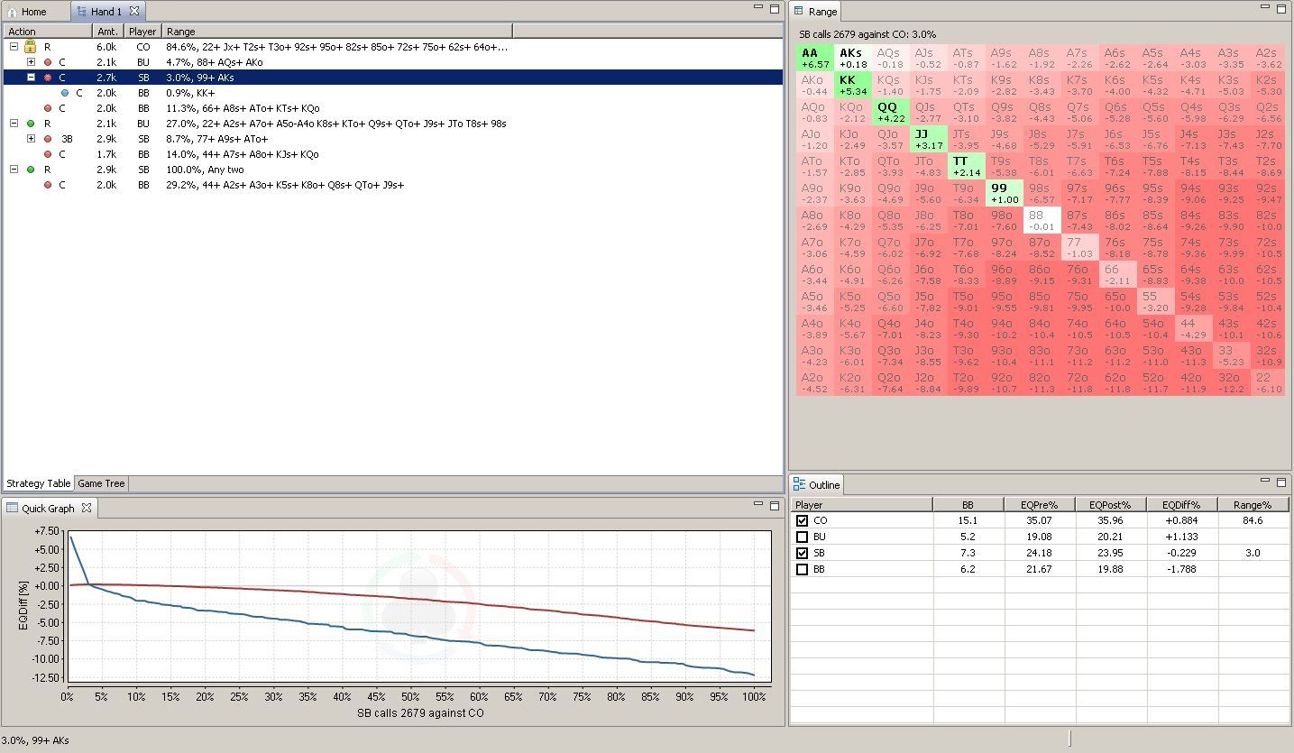
Task: Minimize the Hand 1 editor panel
Action: (757, 8)
